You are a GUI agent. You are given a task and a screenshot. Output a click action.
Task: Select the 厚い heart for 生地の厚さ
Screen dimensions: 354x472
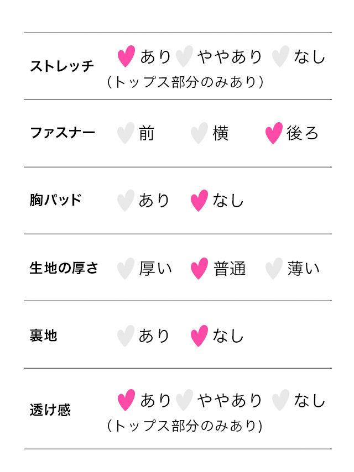click(x=126, y=269)
